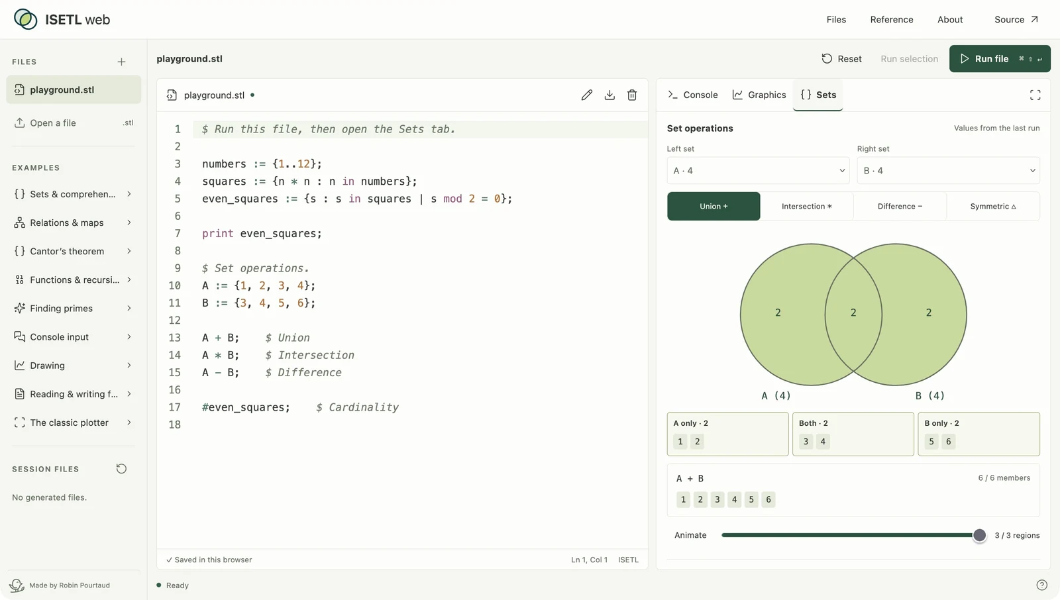
Task: Open help using the question mark icon
Action: (x=1041, y=585)
